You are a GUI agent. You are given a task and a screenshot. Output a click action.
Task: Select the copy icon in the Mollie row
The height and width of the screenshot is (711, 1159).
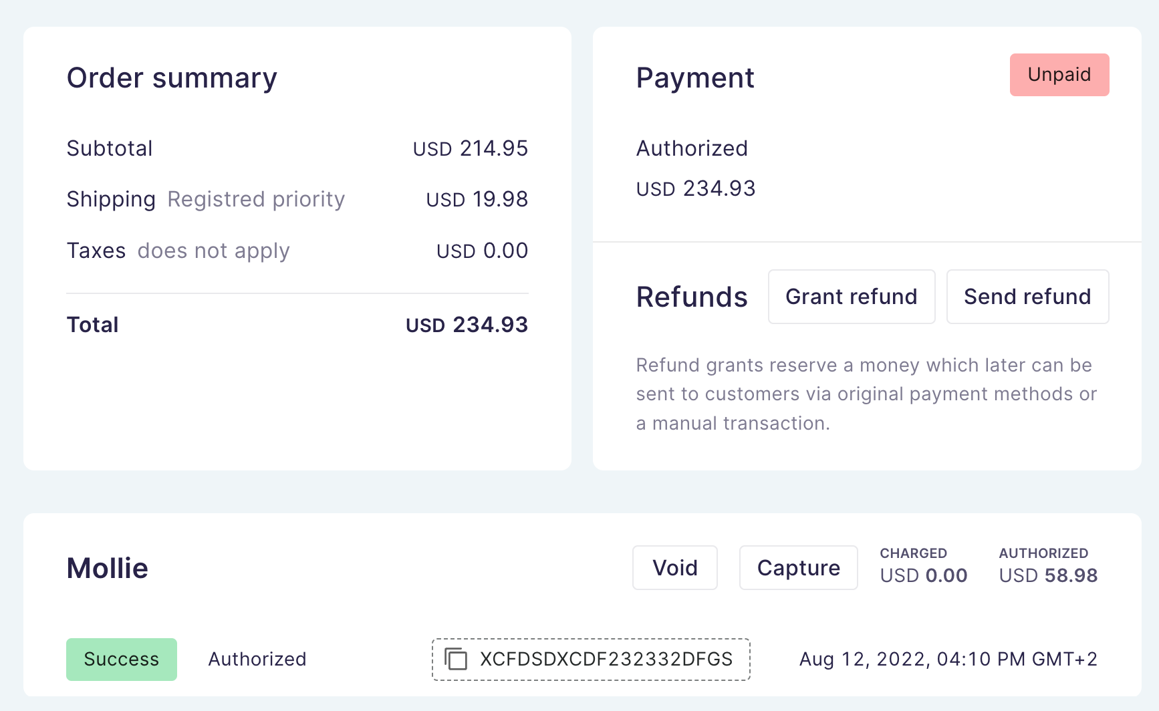pos(457,659)
